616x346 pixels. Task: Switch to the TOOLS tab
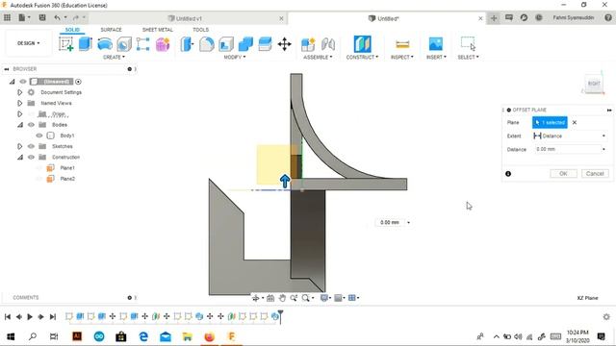tap(200, 30)
